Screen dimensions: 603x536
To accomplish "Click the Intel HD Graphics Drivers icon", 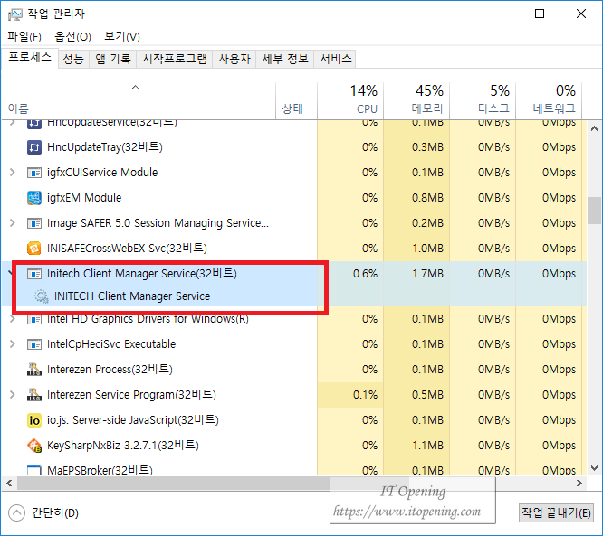I will 34,319.
